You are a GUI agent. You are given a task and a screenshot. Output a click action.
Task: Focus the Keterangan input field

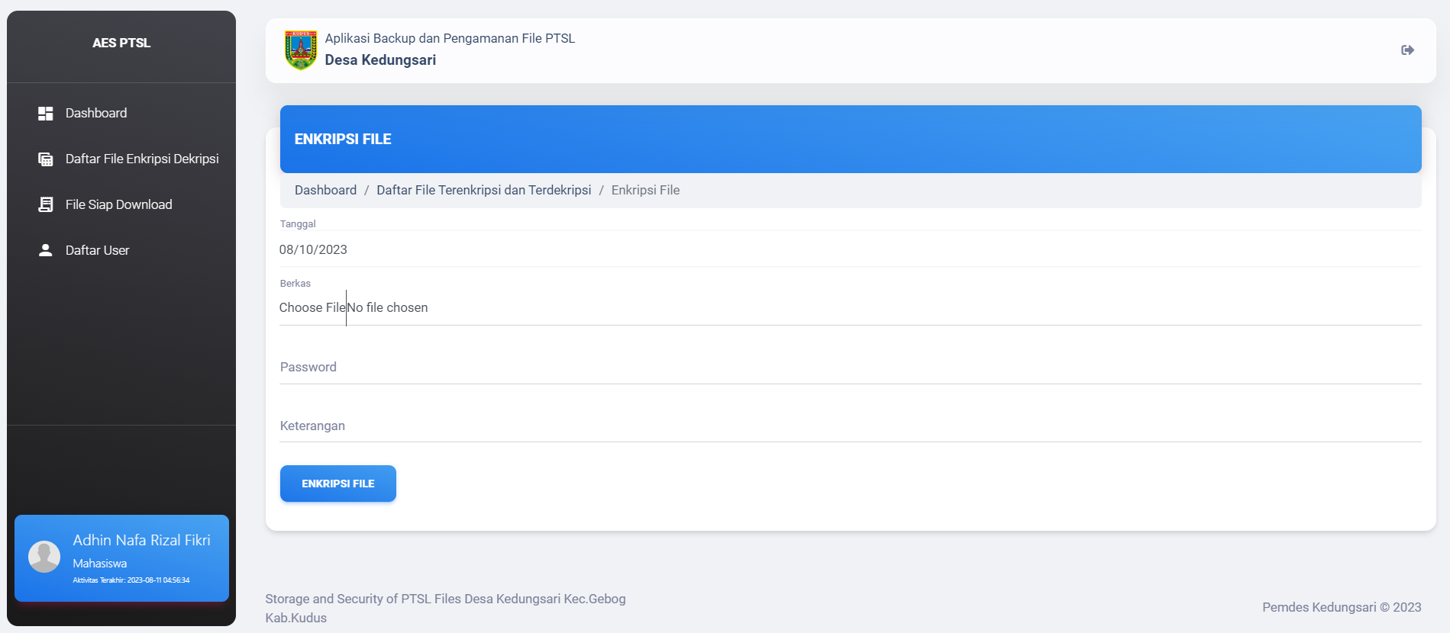click(x=849, y=426)
